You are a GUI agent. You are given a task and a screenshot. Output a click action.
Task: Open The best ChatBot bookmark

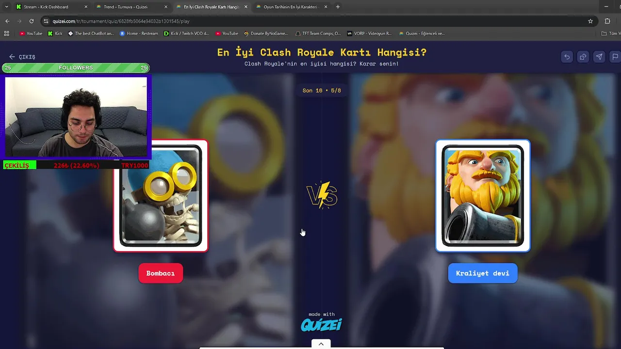point(91,33)
